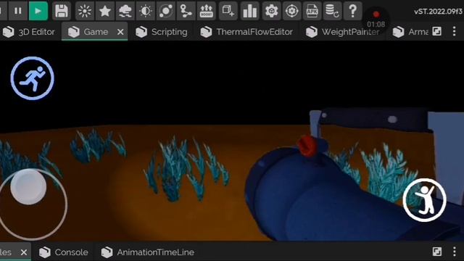Screen dimensions: 464x261
Task: Switch to the 3D Editor tab
Action: pos(29,32)
